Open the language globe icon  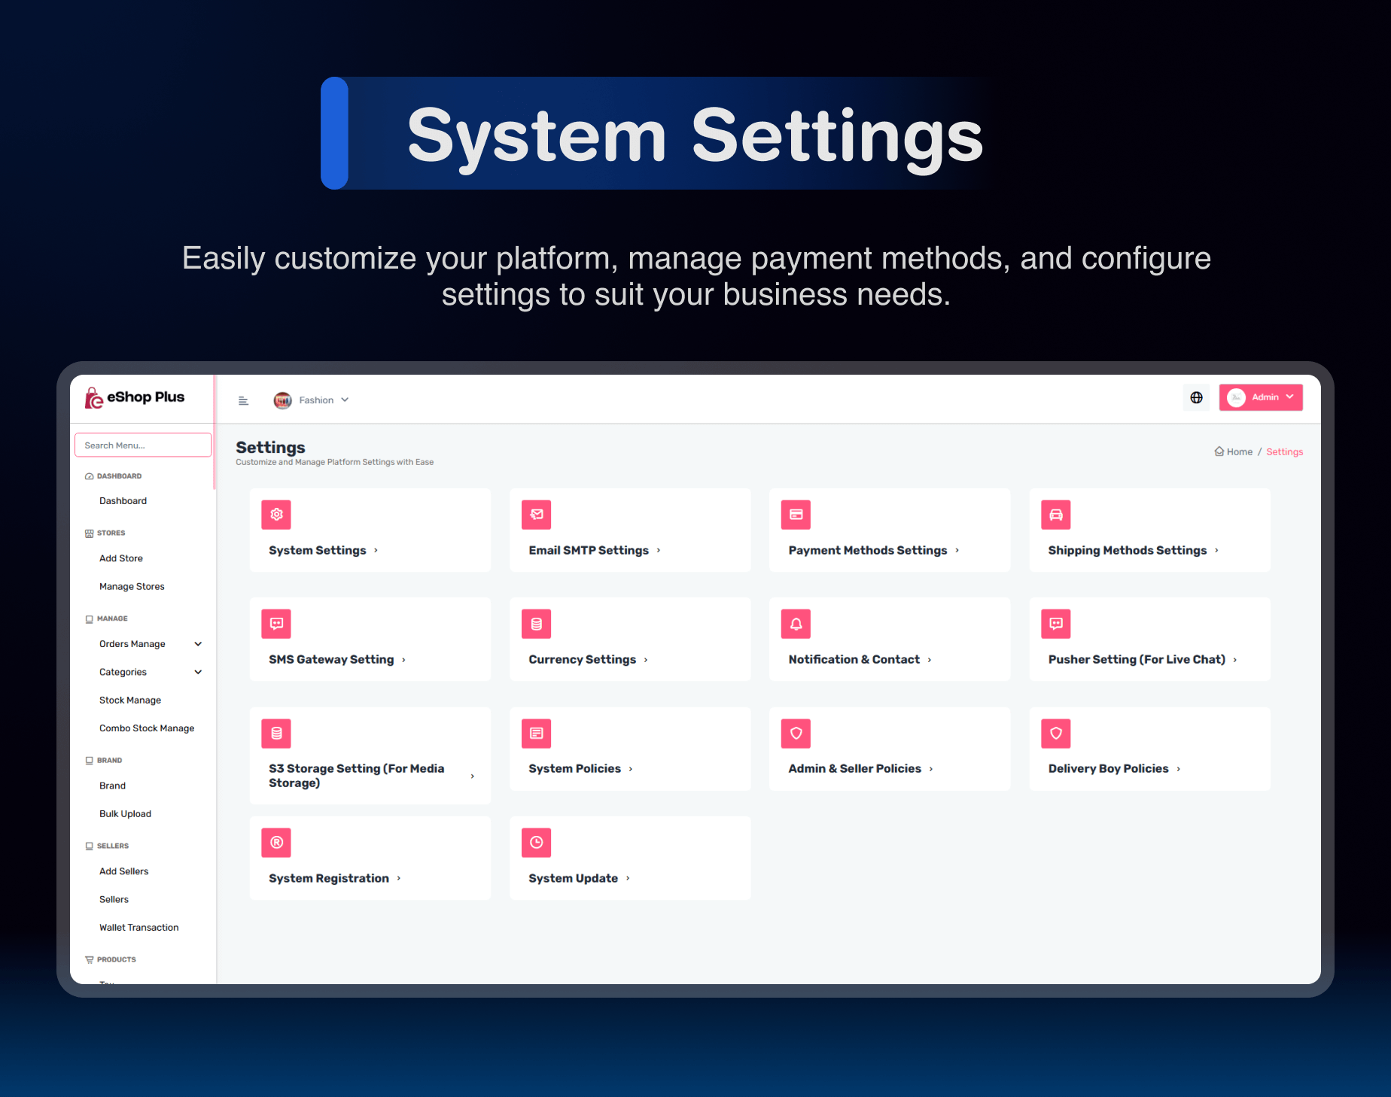pos(1196,397)
